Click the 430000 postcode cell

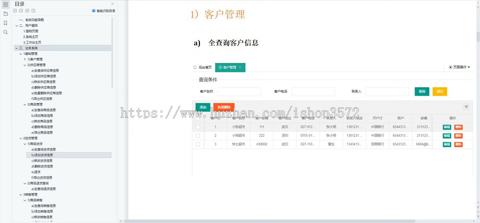[262, 144]
